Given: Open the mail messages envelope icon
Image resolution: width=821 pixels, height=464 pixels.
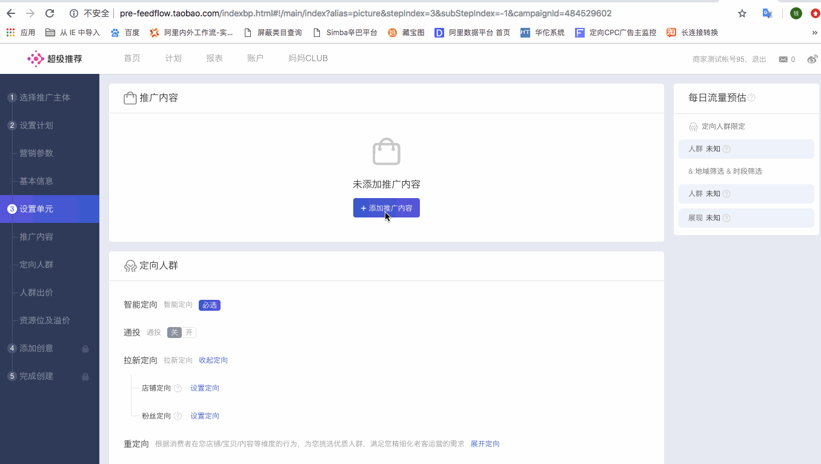Looking at the screenshot, I should (x=783, y=59).
